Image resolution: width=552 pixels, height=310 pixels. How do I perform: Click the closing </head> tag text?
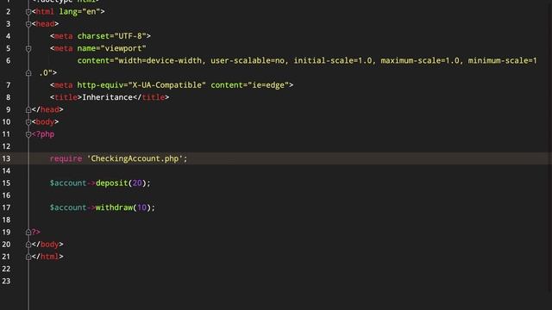click(47, 109)
